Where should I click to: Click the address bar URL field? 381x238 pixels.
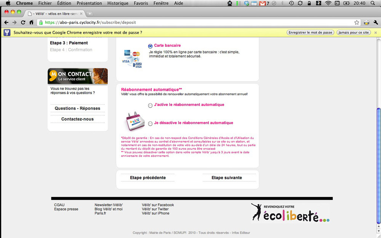(190, 22)
